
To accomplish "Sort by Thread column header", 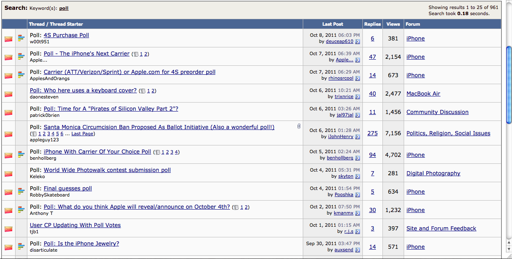I will pyautogui.click(x=37, y=24).
